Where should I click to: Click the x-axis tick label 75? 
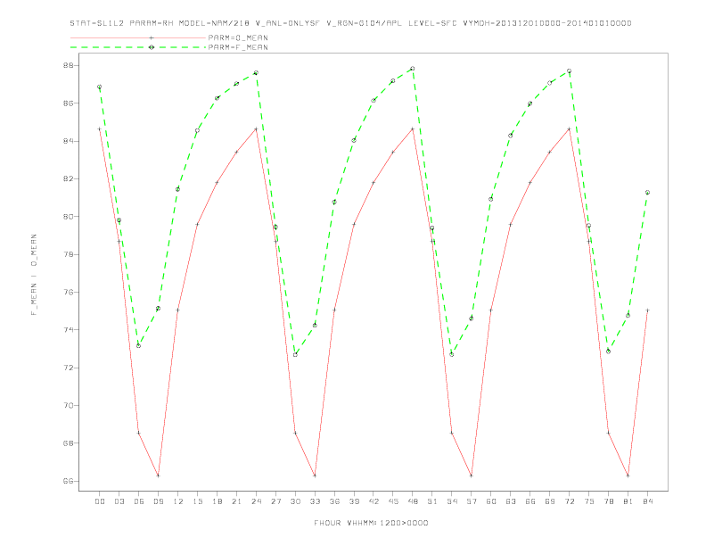pyautogui.click(x=589, y=501)
